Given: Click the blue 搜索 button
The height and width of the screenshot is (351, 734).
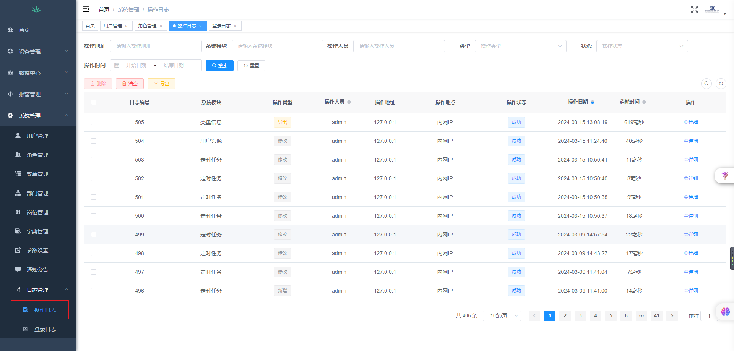Looking at the screenshot, I should [219, 66].
